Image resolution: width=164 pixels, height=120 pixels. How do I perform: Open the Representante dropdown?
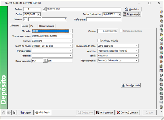pos(136,60)
